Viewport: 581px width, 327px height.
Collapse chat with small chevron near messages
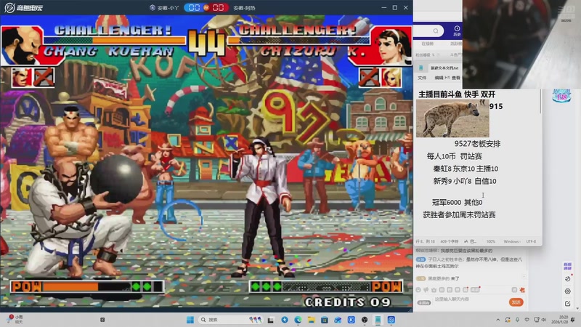tap(524, 276)
